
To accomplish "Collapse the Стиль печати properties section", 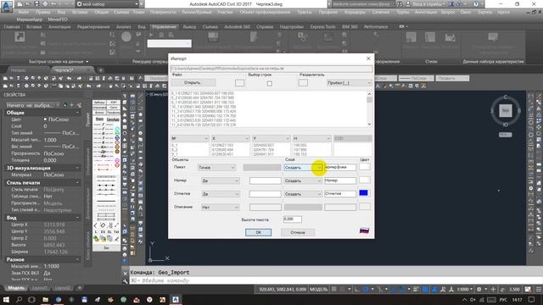I will click(x=77, y=183).
